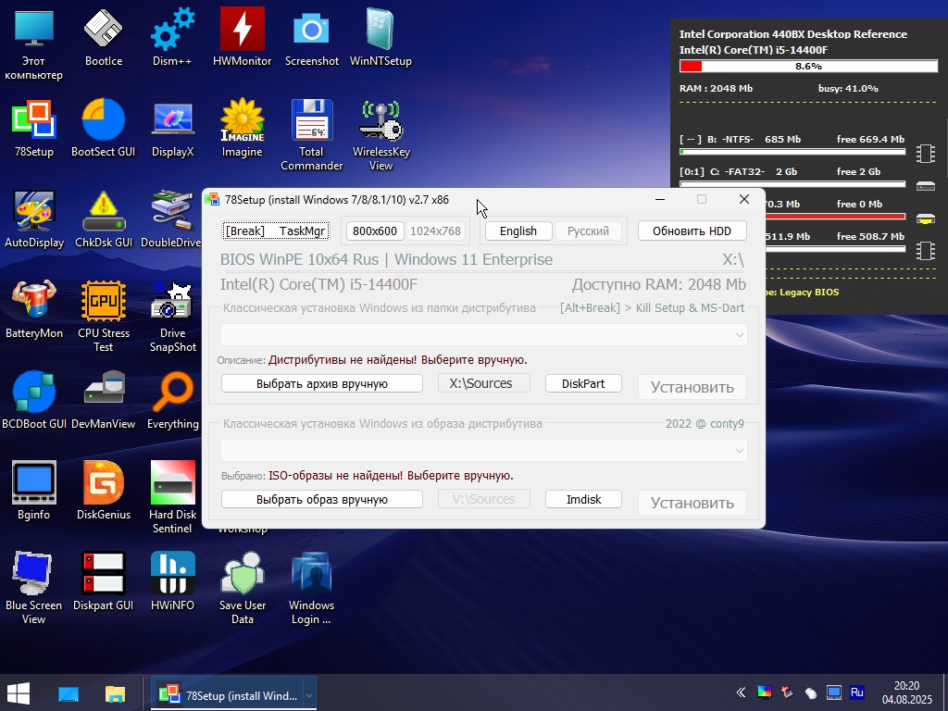Launch BCDBoot GUI icon

point(34,400)
